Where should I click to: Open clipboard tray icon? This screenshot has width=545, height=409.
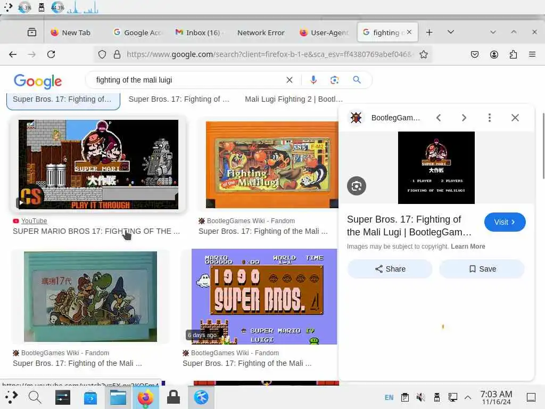click(x=404, y=397)
